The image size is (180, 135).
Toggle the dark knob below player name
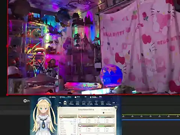point(103,113)
